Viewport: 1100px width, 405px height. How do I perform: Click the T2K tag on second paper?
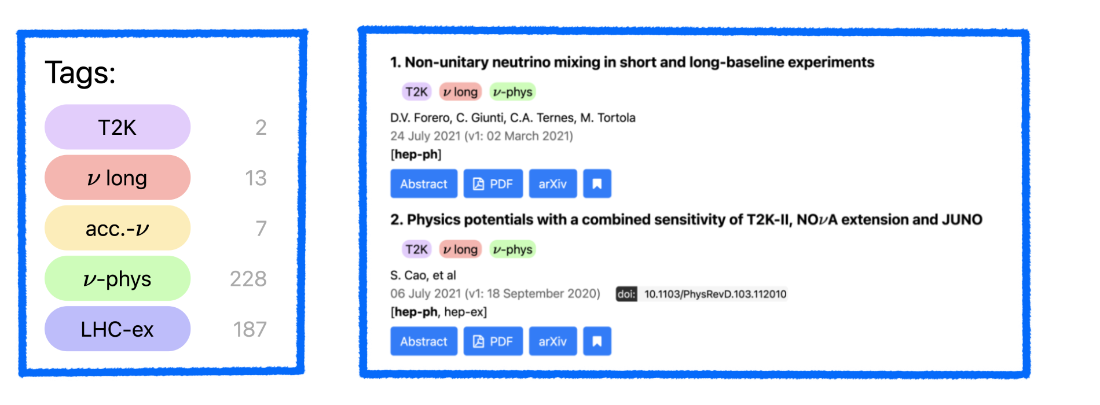coord(416,249)
